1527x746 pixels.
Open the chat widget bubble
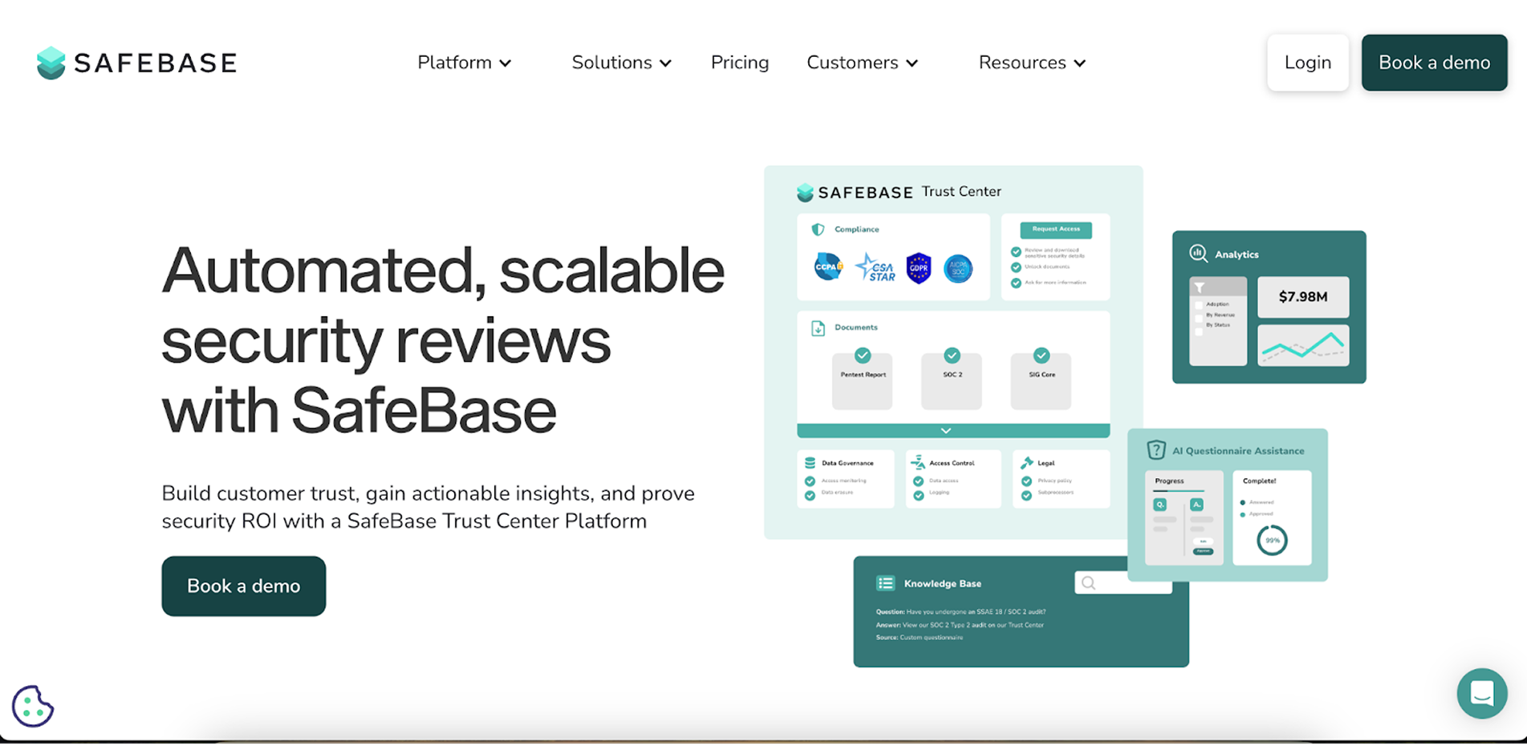click(1482, 693)
